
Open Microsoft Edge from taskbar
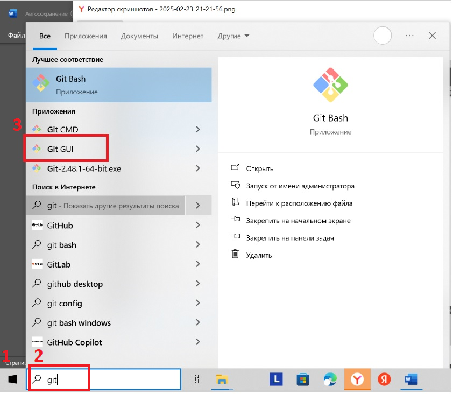pyautogui.click(x=330, y=379)
